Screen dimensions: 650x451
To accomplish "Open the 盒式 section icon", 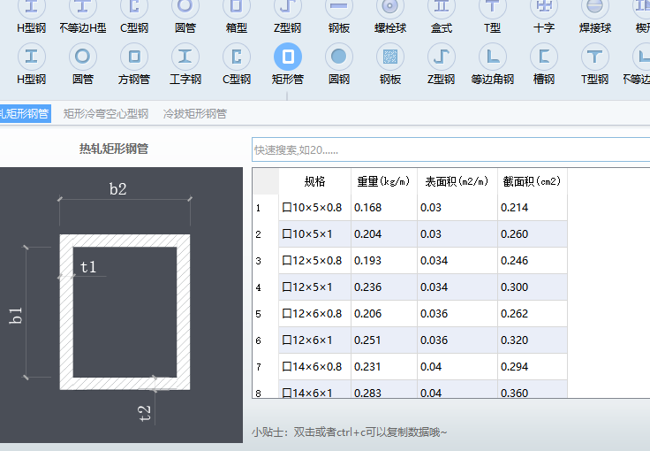I will point(442,7).
